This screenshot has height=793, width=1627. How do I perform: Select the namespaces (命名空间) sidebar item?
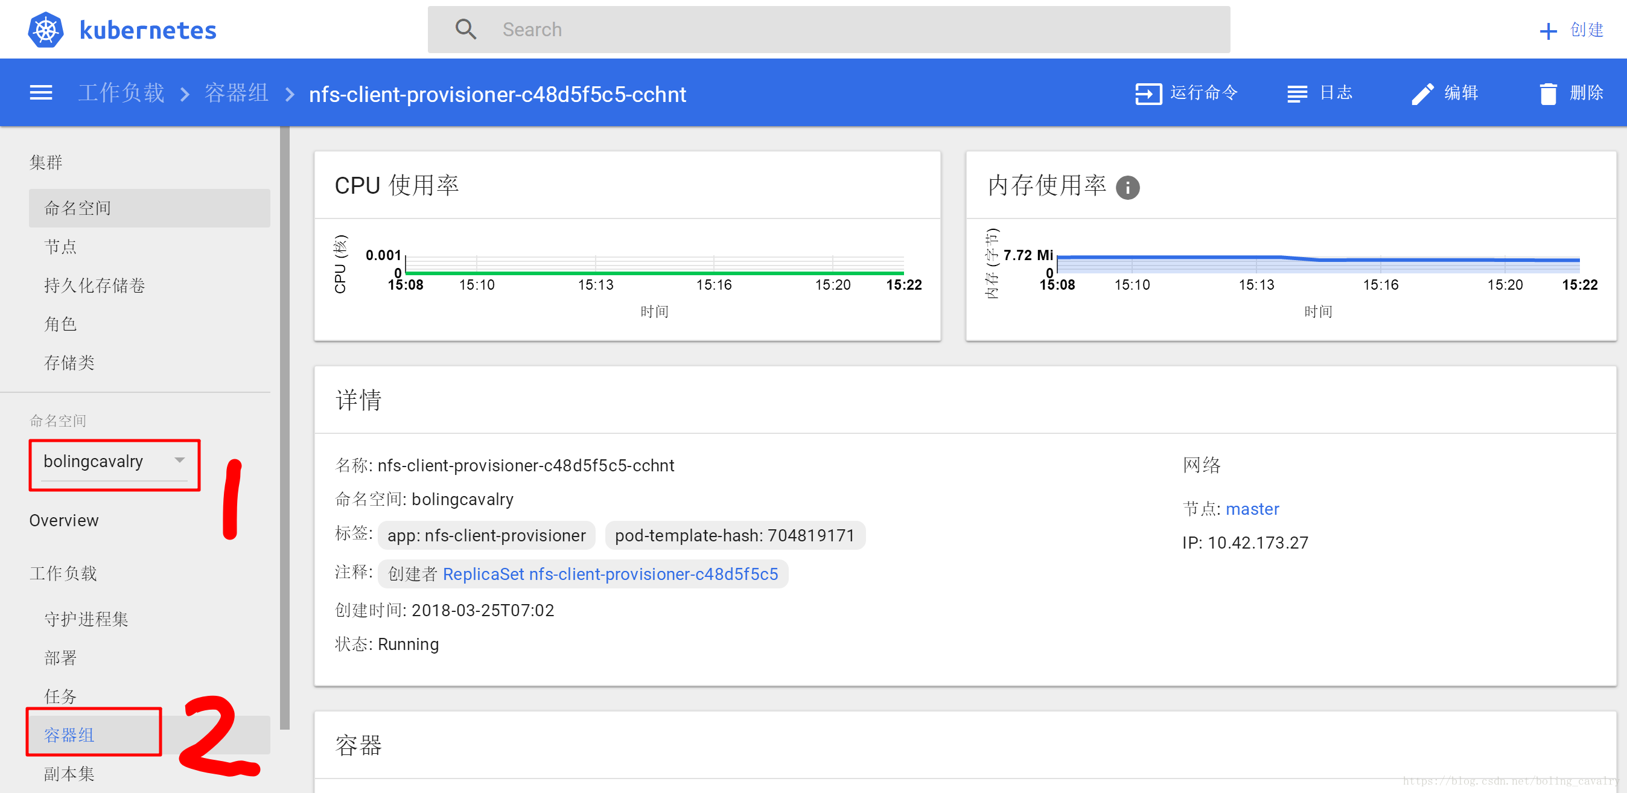(x=78, y=208)
